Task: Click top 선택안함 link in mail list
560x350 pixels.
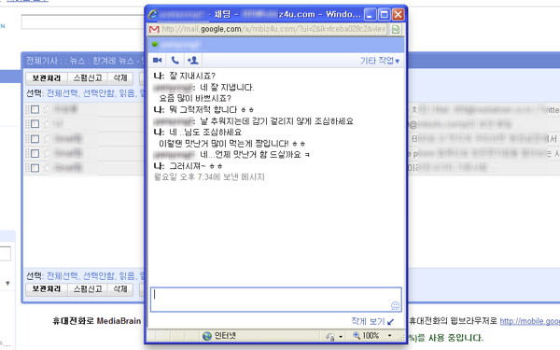Action: pos(99,93)
